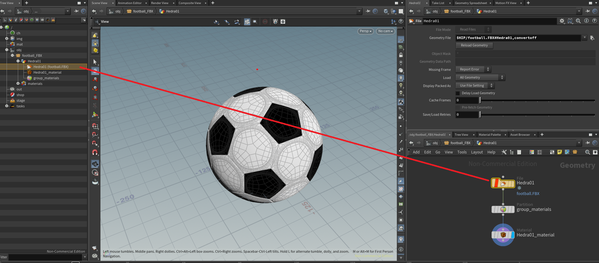Click the magnifier icon in parameter pane
This screenshot has height=263, width=599.
(578, 21)
